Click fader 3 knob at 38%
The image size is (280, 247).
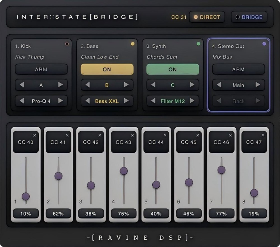click(91, 185)
